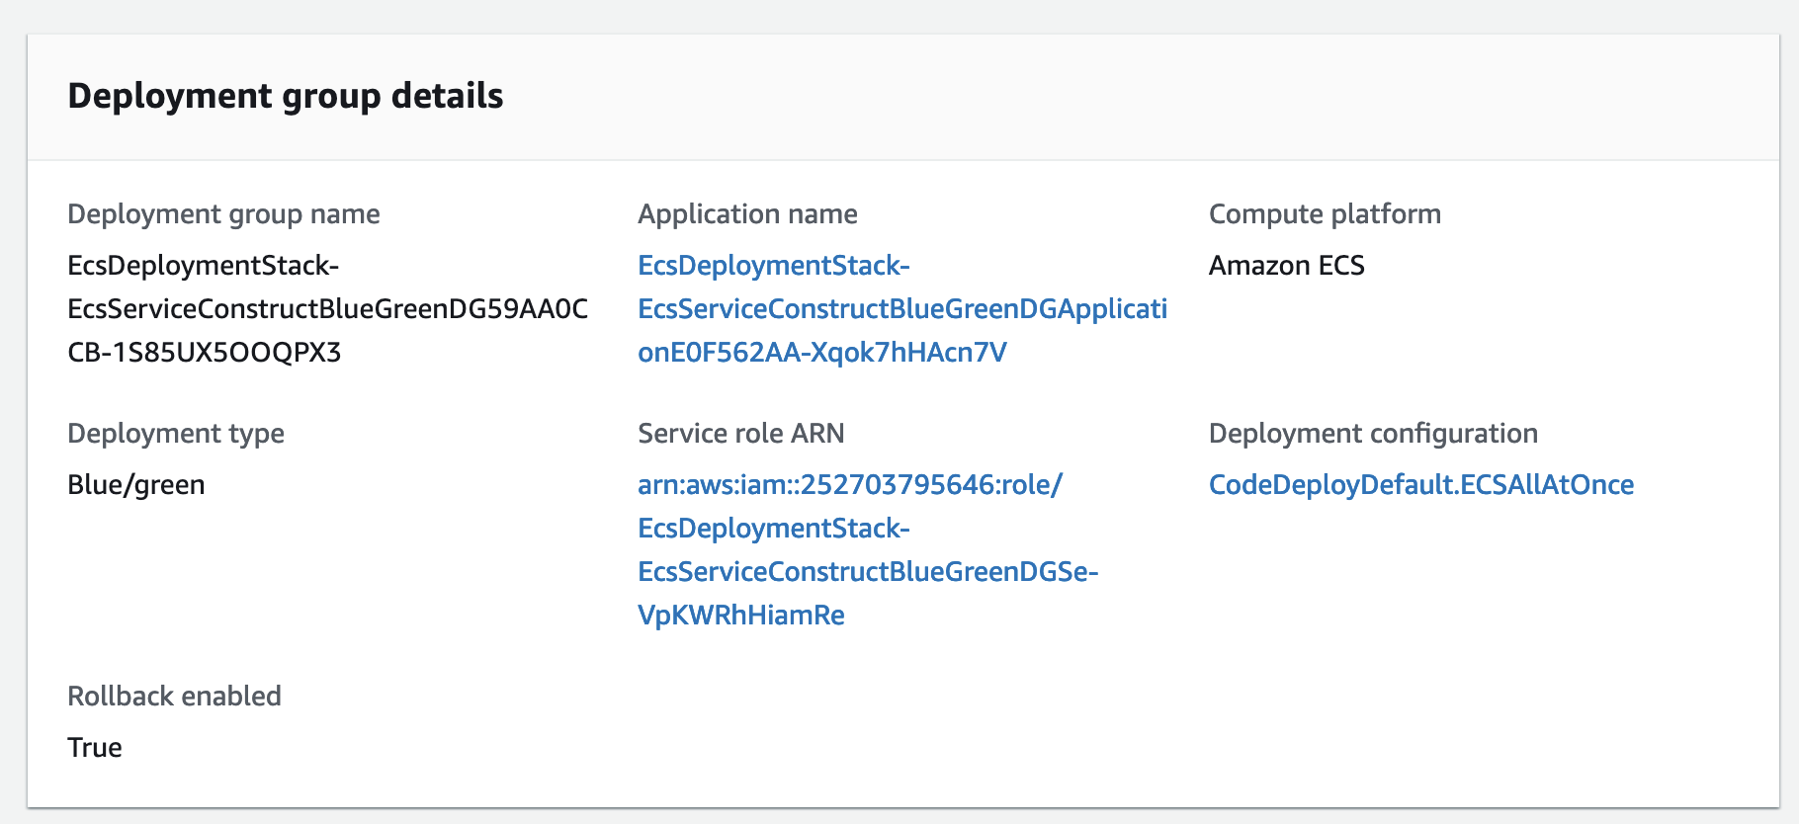1799x824 pixels.
Task: Click the EcsServiceConstructBlueGreenDG59AA0C group name text
Action: (x=327, y=309)
